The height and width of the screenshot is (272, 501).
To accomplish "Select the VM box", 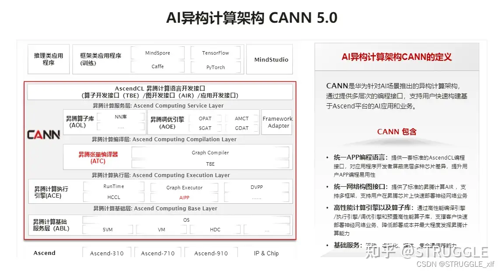I will pyautogui.click(x=161, y=230).
